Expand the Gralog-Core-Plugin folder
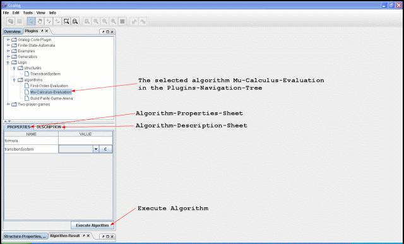The image size is (404, 244). [x=8, y=40]
